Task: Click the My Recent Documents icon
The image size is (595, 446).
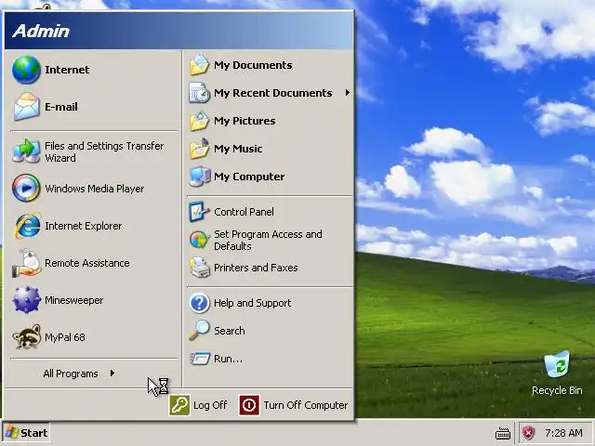Action: tap(199, 93)
